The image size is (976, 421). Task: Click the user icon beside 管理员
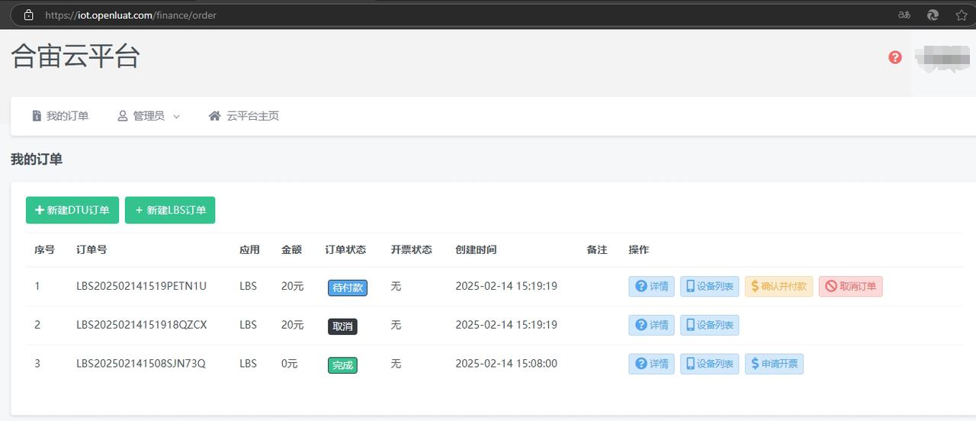point(122,116)
